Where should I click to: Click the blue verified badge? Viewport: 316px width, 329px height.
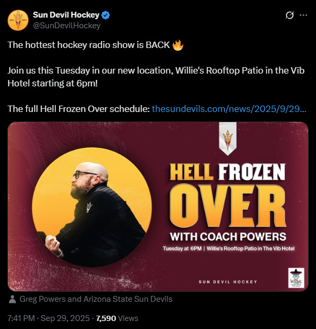tap(106, 15)
